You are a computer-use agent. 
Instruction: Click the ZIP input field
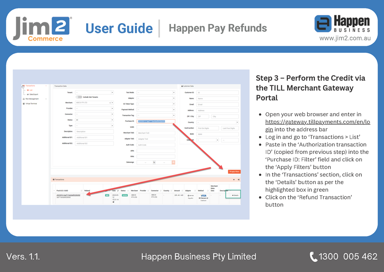(x=203, y=117)
